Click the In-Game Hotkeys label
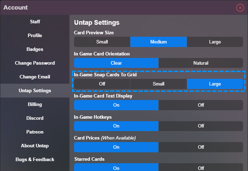This screenshot has height=171, width=248. [x=93, y=117]
